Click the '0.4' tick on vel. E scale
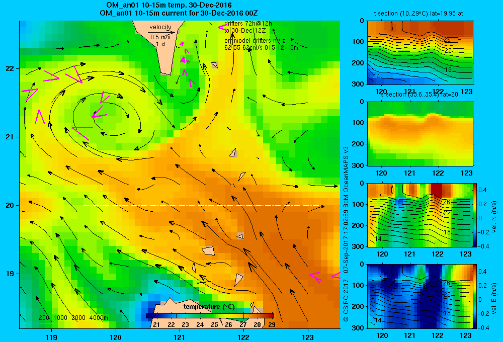The height and width of the screenshot is (342, 503). [482, 272]
